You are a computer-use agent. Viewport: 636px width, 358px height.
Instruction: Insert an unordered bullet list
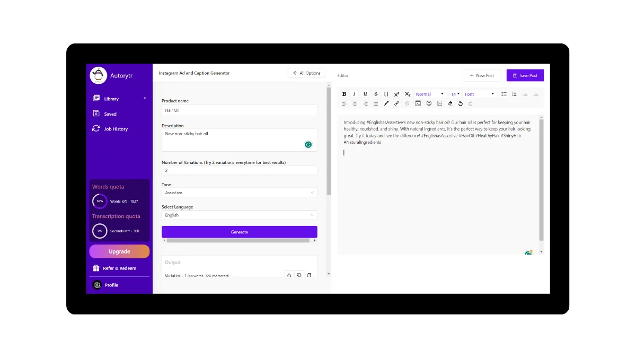point(504,94)
